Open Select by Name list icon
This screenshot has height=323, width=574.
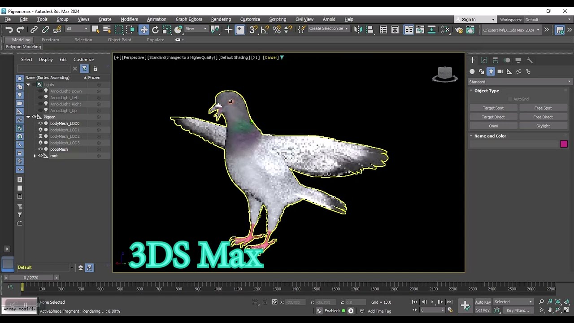point(107,30)
